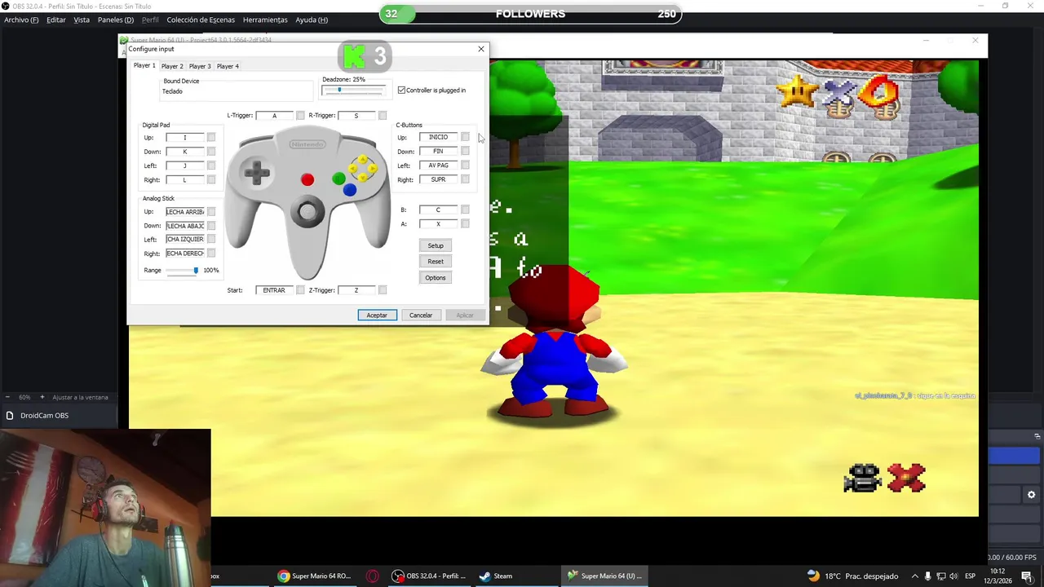Image resolution: width=1044 pixels, height=587 pixels.
Task: Click the C-Buttons Up field showing INICIO
Action: (438, 137)
